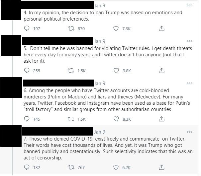The height and width of the screenshot is (176, 201).
Task: Reply to tweet 6 with 145 replies
Action: point(27,119)
